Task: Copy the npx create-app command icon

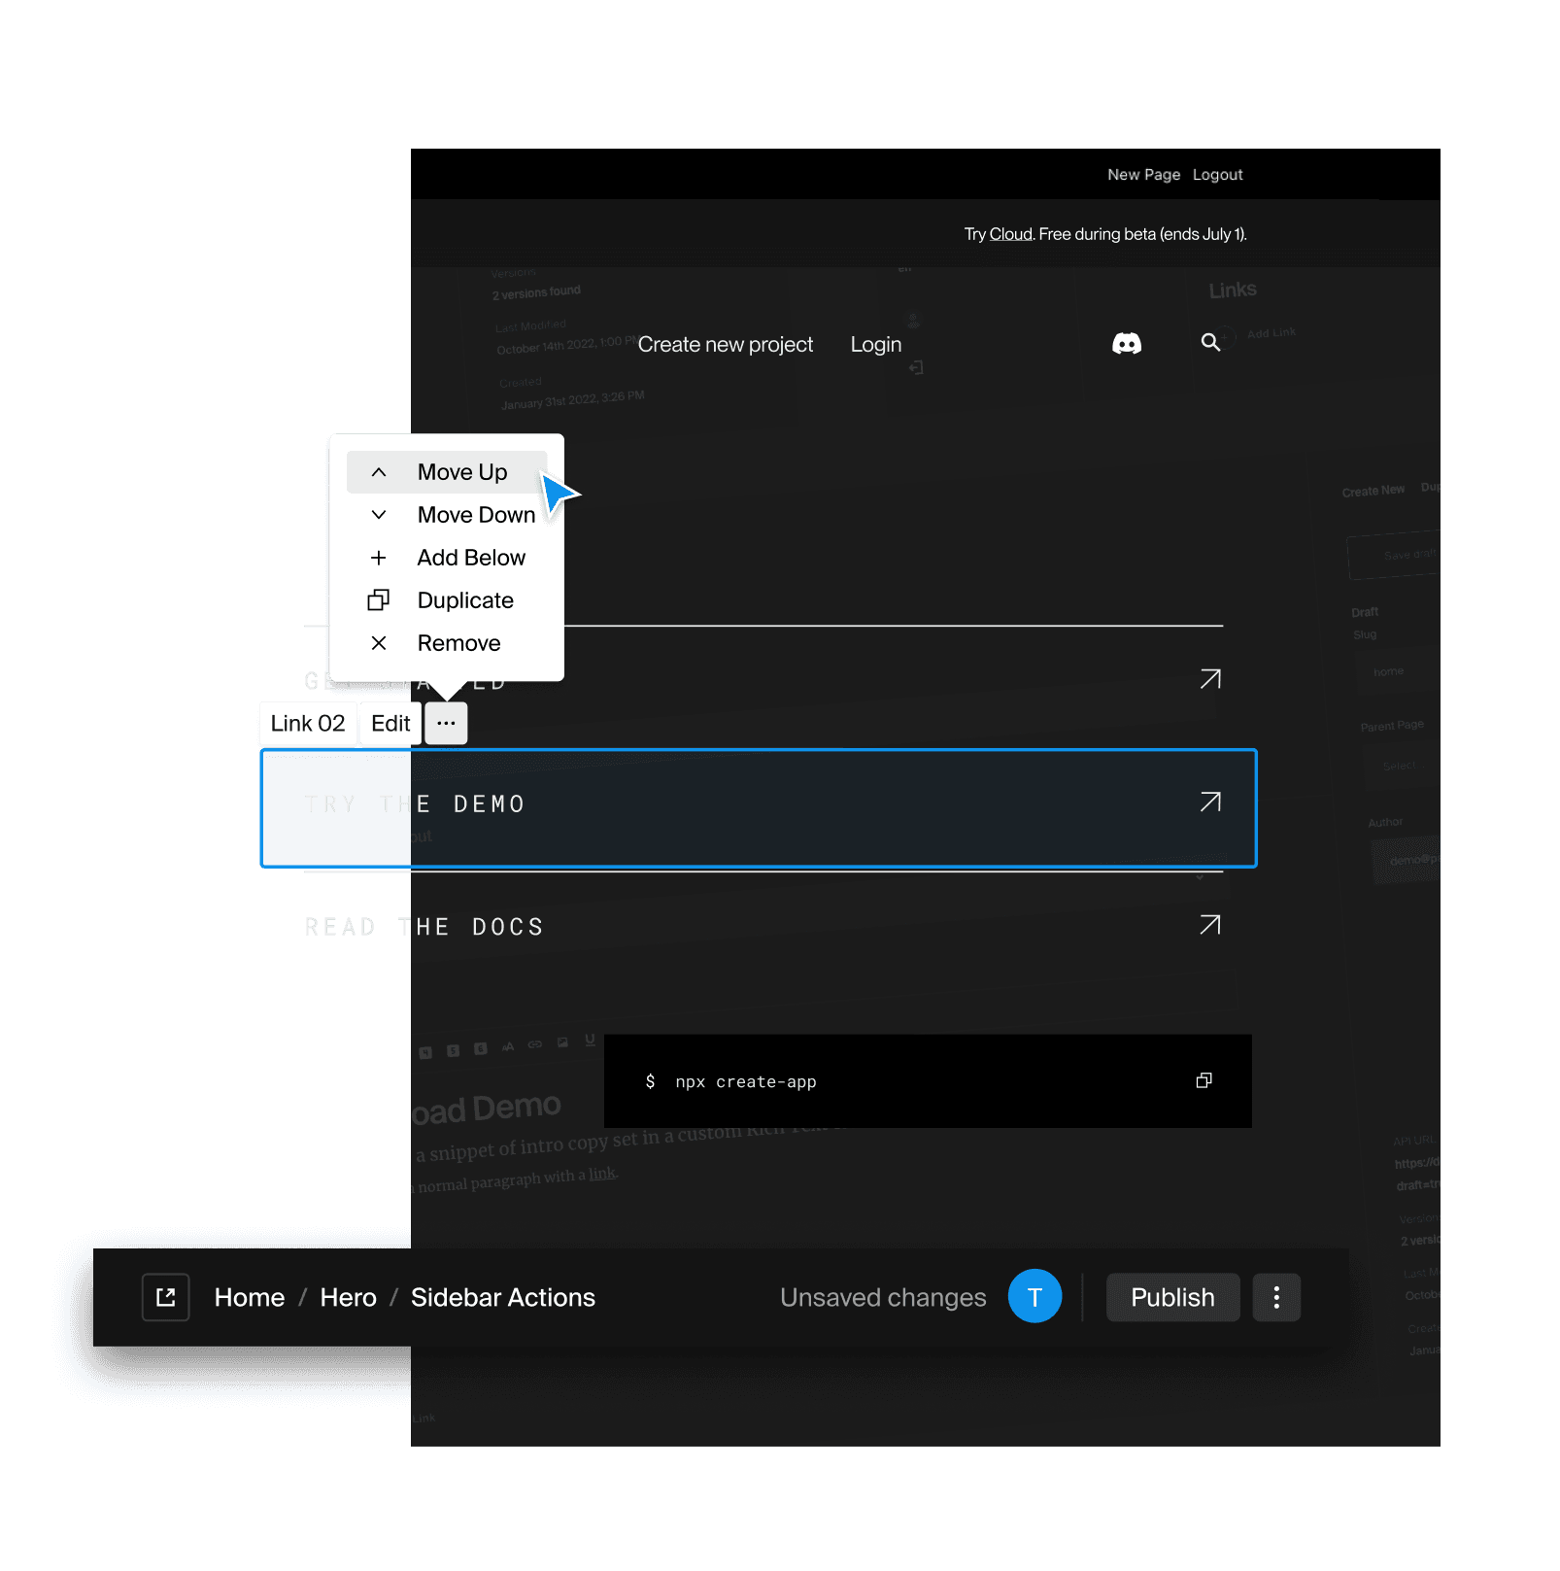Action: click(x=1204, y=1080)
